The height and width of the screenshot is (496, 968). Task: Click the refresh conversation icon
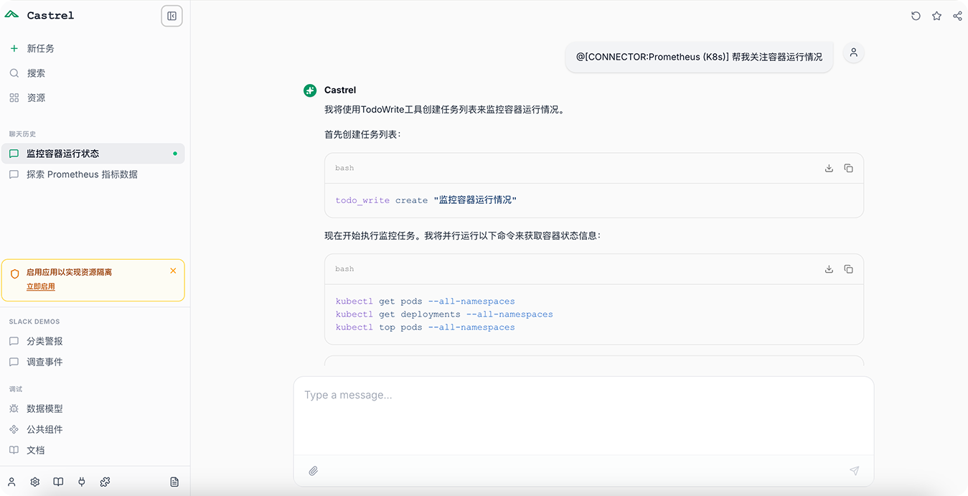[916, 16]
